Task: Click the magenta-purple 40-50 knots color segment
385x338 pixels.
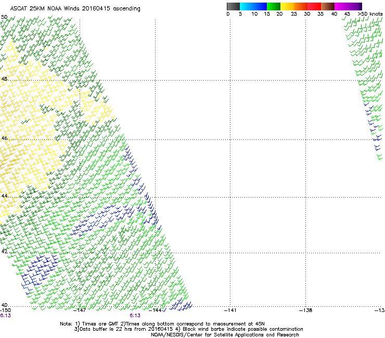Action: (x=348, y=6)
